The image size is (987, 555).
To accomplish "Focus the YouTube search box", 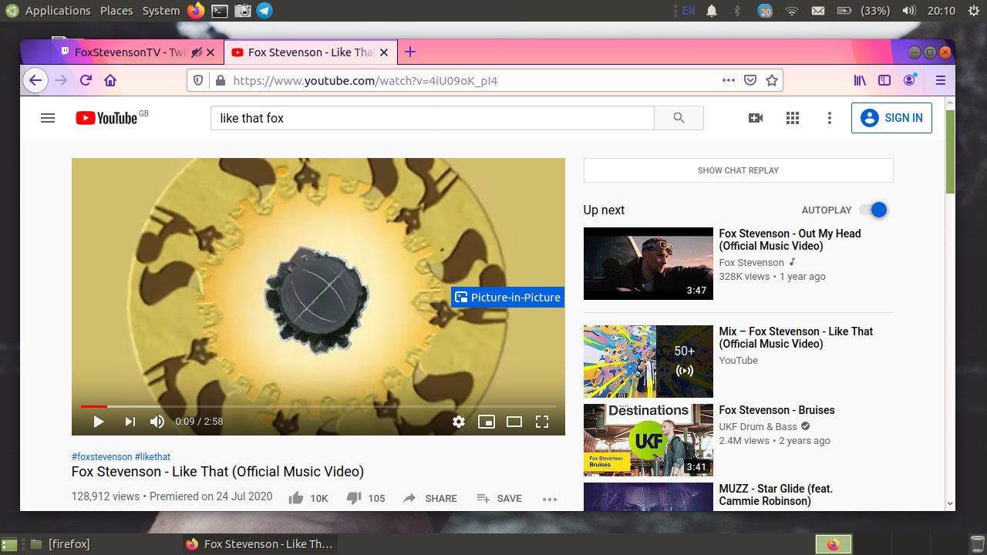I will [x=433, y=118].
